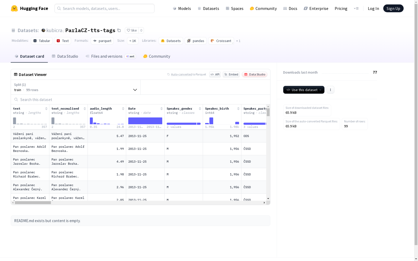This screenshot has width=418, height=261.
Task: Select the < 1K size tag
Action: point(133,41)
